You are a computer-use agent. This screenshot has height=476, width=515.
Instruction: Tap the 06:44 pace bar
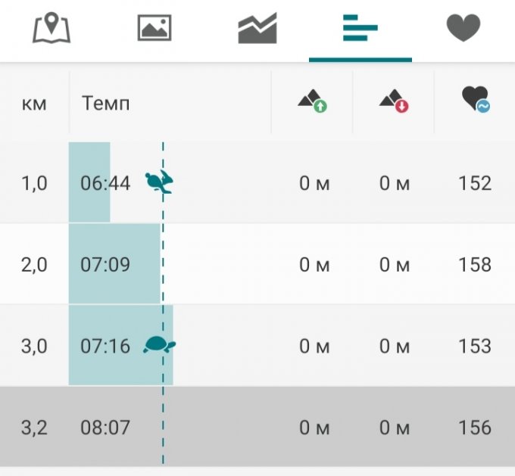89,183
